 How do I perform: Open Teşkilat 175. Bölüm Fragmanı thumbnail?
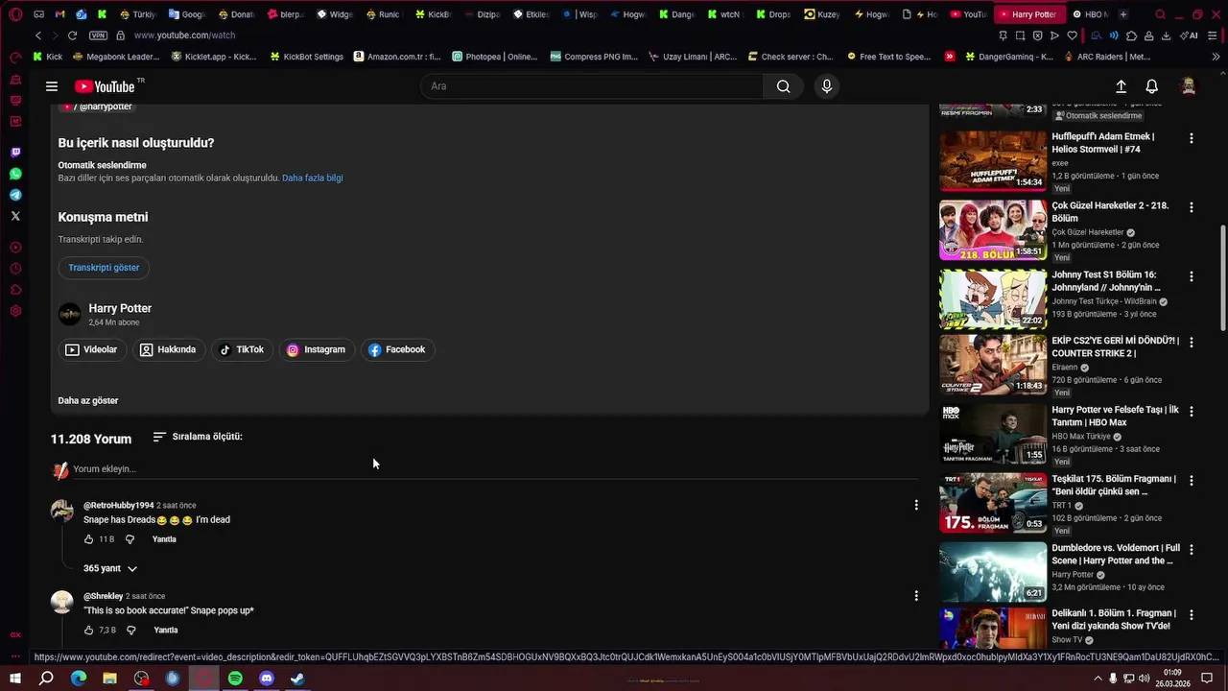(x=993, y=503)
